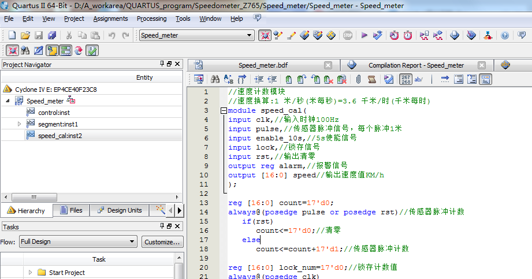Click the find matching delimiter braces icon
Image resolution: width=532 pixels, height=279 pixels.
tap(241, 79)
